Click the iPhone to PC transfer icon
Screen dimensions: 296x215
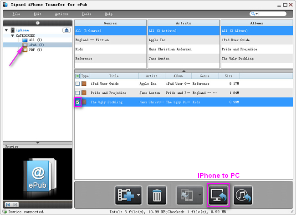218,195
